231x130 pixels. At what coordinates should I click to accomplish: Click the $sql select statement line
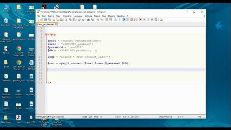pos(79,57)
